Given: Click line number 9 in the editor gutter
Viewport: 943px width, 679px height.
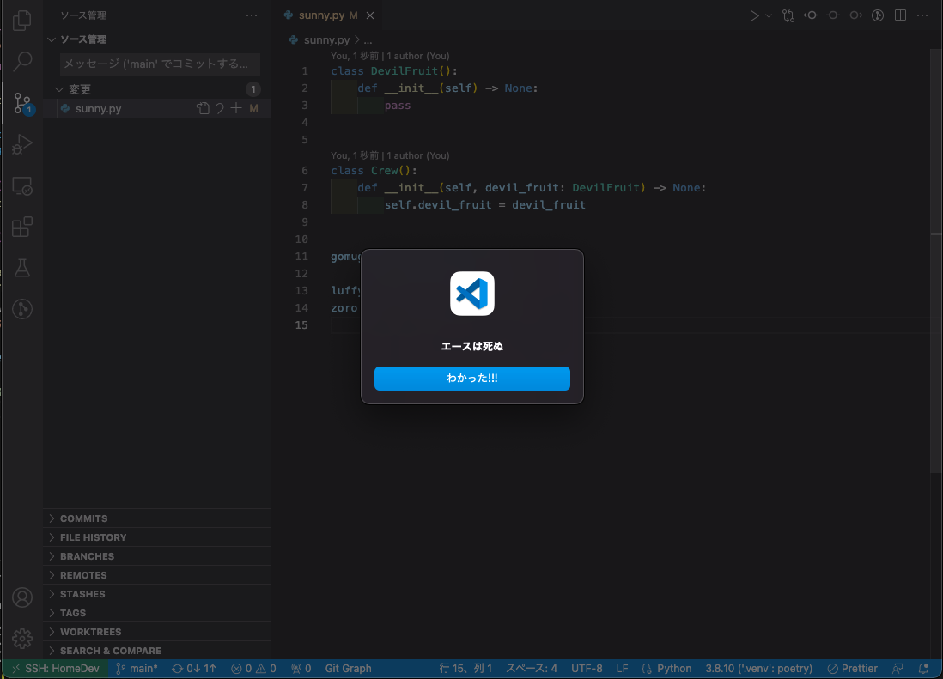Looking at the screenshot, I should tap(304, 222).
